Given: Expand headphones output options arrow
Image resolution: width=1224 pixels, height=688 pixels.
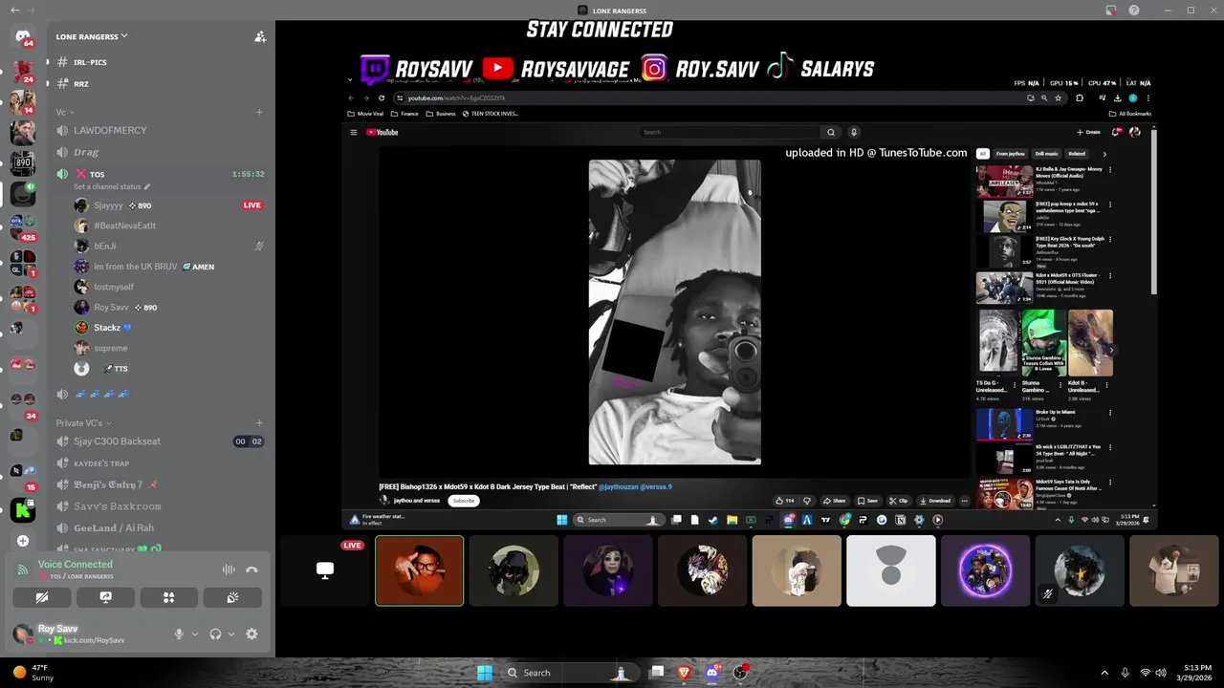Looking at the screenshot, I should [230, 634].
